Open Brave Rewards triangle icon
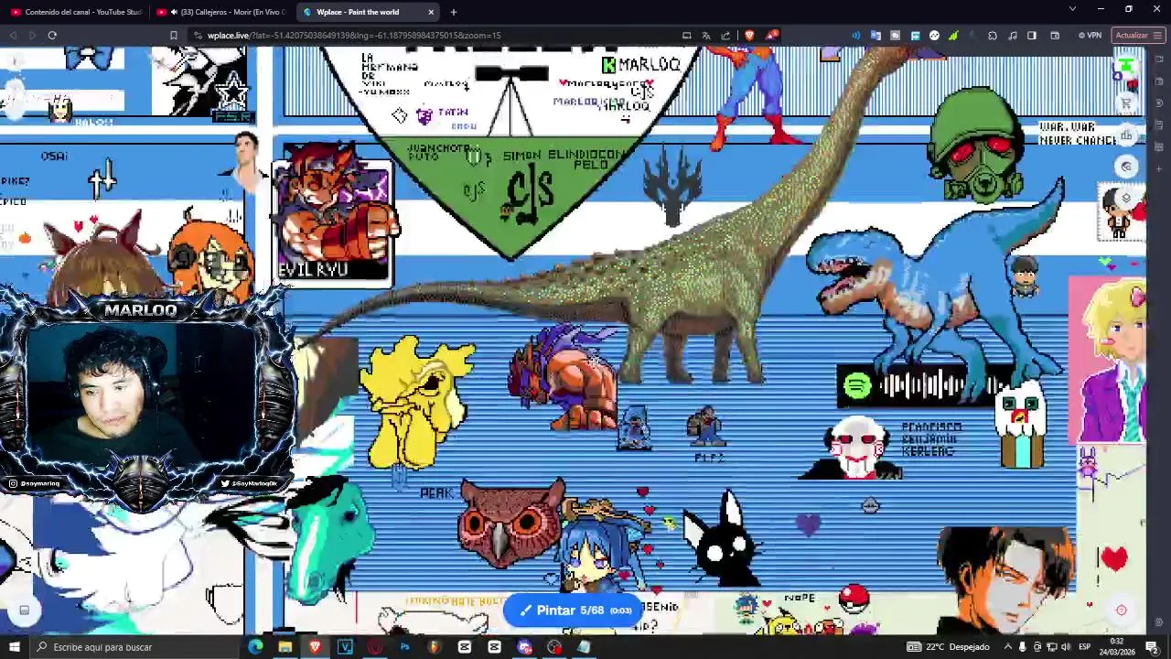This screenshot has height=659, width=1171. (x=772, y=36)
